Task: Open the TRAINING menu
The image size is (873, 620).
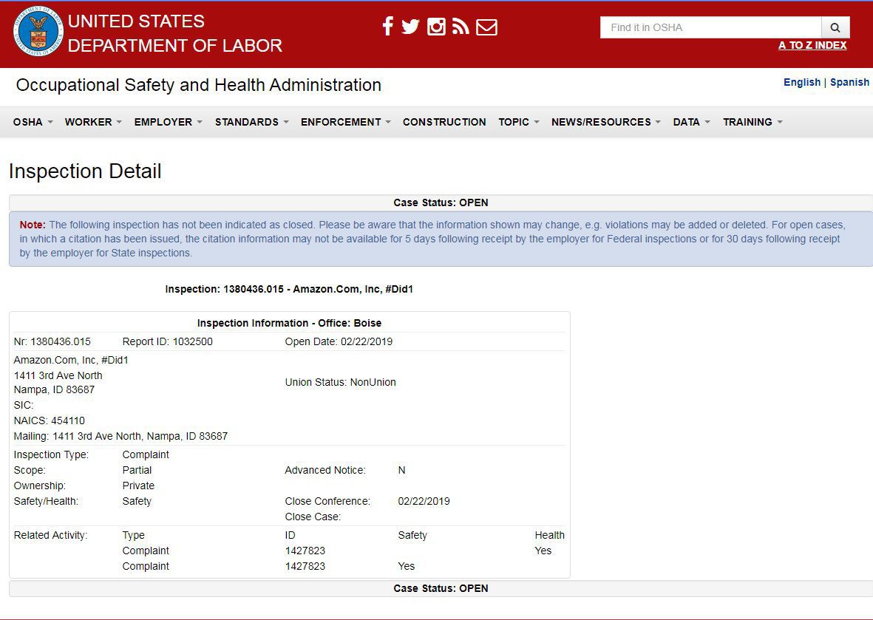Action: pos(753,122)
